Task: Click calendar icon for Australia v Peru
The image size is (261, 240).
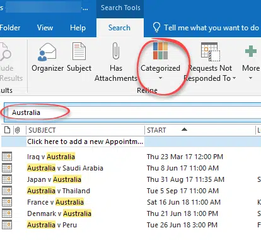Action: [7, 225]
